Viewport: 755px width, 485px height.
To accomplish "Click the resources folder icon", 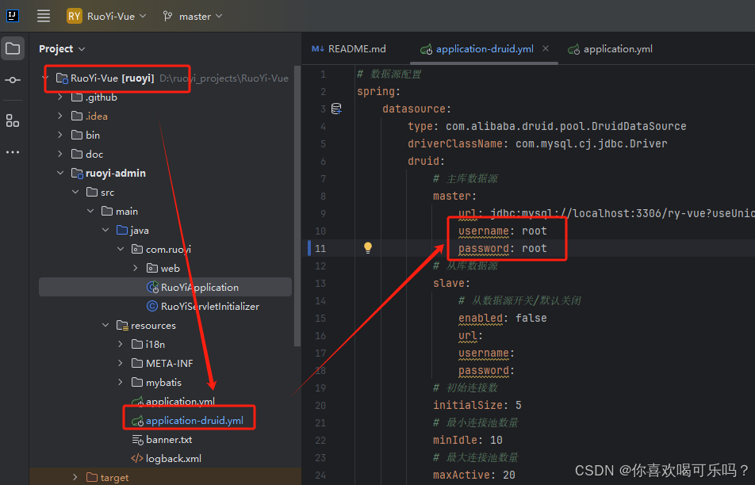I will pyautogui.click(x=122, y=326).
